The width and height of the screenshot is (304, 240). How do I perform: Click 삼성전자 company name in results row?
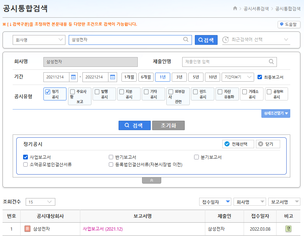coord(42,229)
